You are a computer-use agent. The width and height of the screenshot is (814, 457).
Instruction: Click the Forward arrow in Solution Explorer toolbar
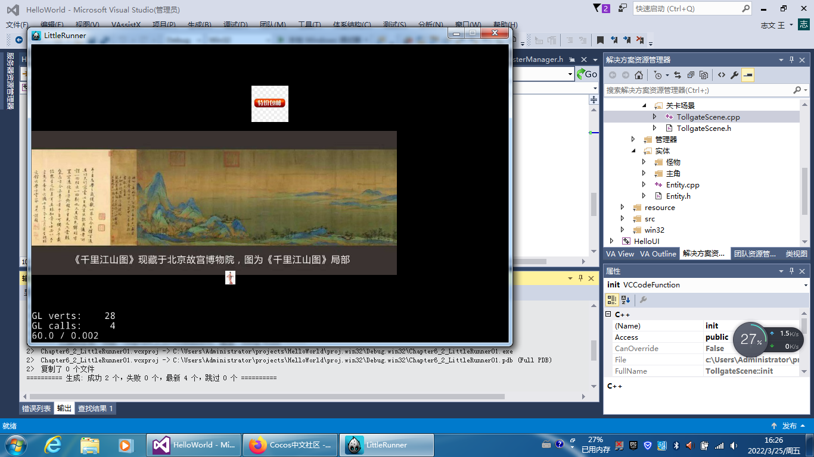(625, 75)
